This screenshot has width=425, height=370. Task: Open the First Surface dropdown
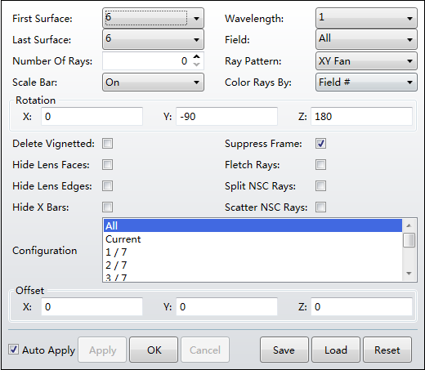coord(153,18)
